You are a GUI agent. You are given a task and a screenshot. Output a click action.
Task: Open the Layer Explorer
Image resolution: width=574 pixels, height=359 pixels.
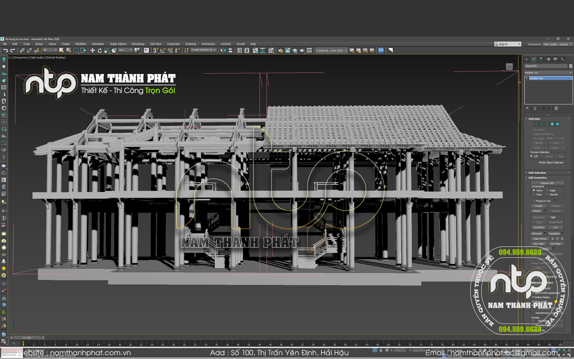coord(247,50)
